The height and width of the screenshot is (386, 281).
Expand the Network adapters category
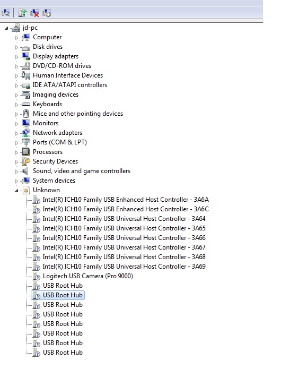[17, 133]
